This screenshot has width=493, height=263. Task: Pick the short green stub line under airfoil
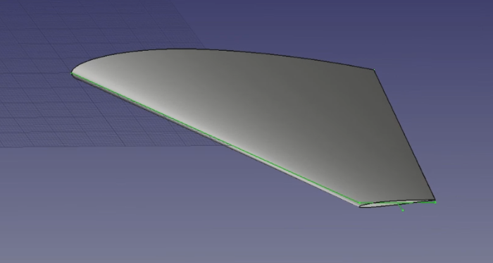pos(401,207)
